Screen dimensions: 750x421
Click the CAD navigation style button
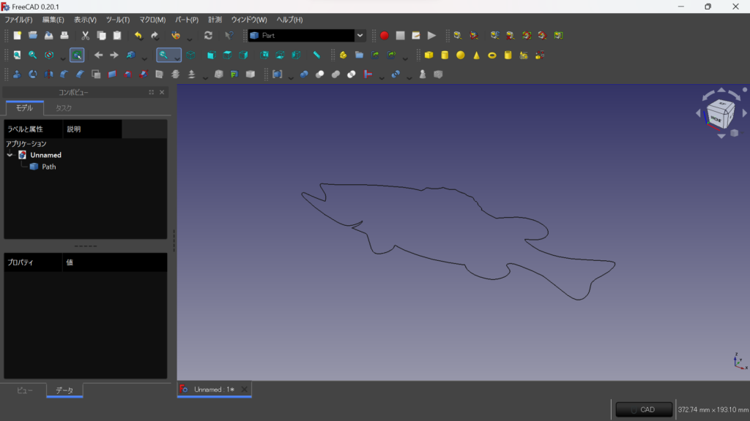coord(643,409)
